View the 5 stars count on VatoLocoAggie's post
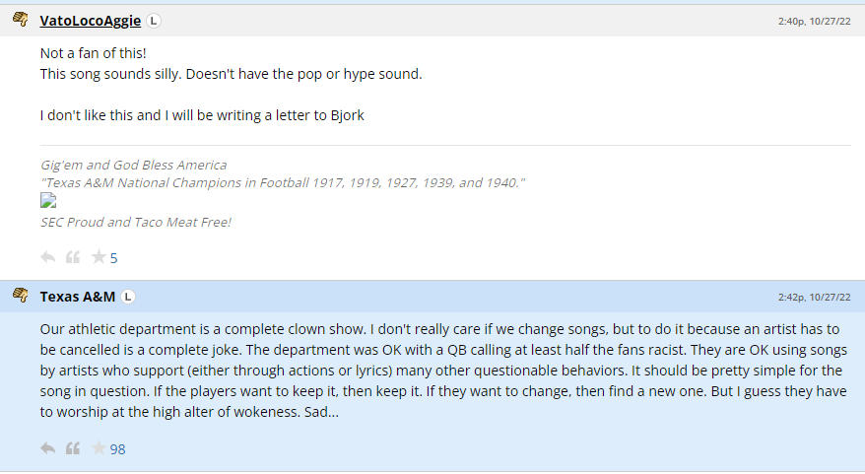The width and height of the screenshot is (865, 474). point(114,258)
